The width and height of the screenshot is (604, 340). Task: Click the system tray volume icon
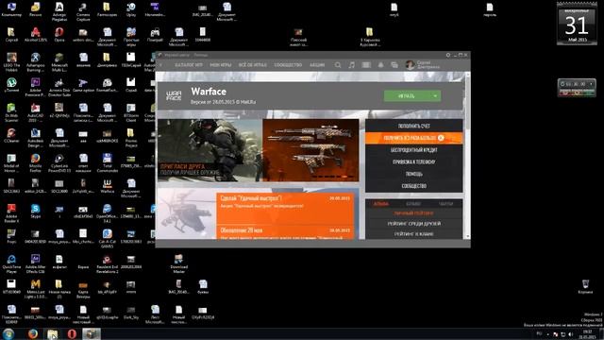click(570, 334)
